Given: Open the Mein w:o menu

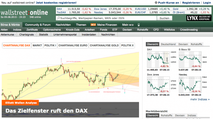Looking at the screenshot, I should pyautogui.click(x=128, y=25).
